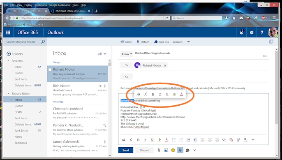Image resolution: width=282 pixels, height=160 pixels.
Task: Open the profile photo account menu
Action: (x=273, y=32)
